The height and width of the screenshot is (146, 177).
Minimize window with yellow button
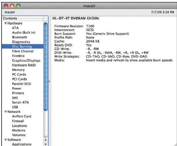[12, 6]
